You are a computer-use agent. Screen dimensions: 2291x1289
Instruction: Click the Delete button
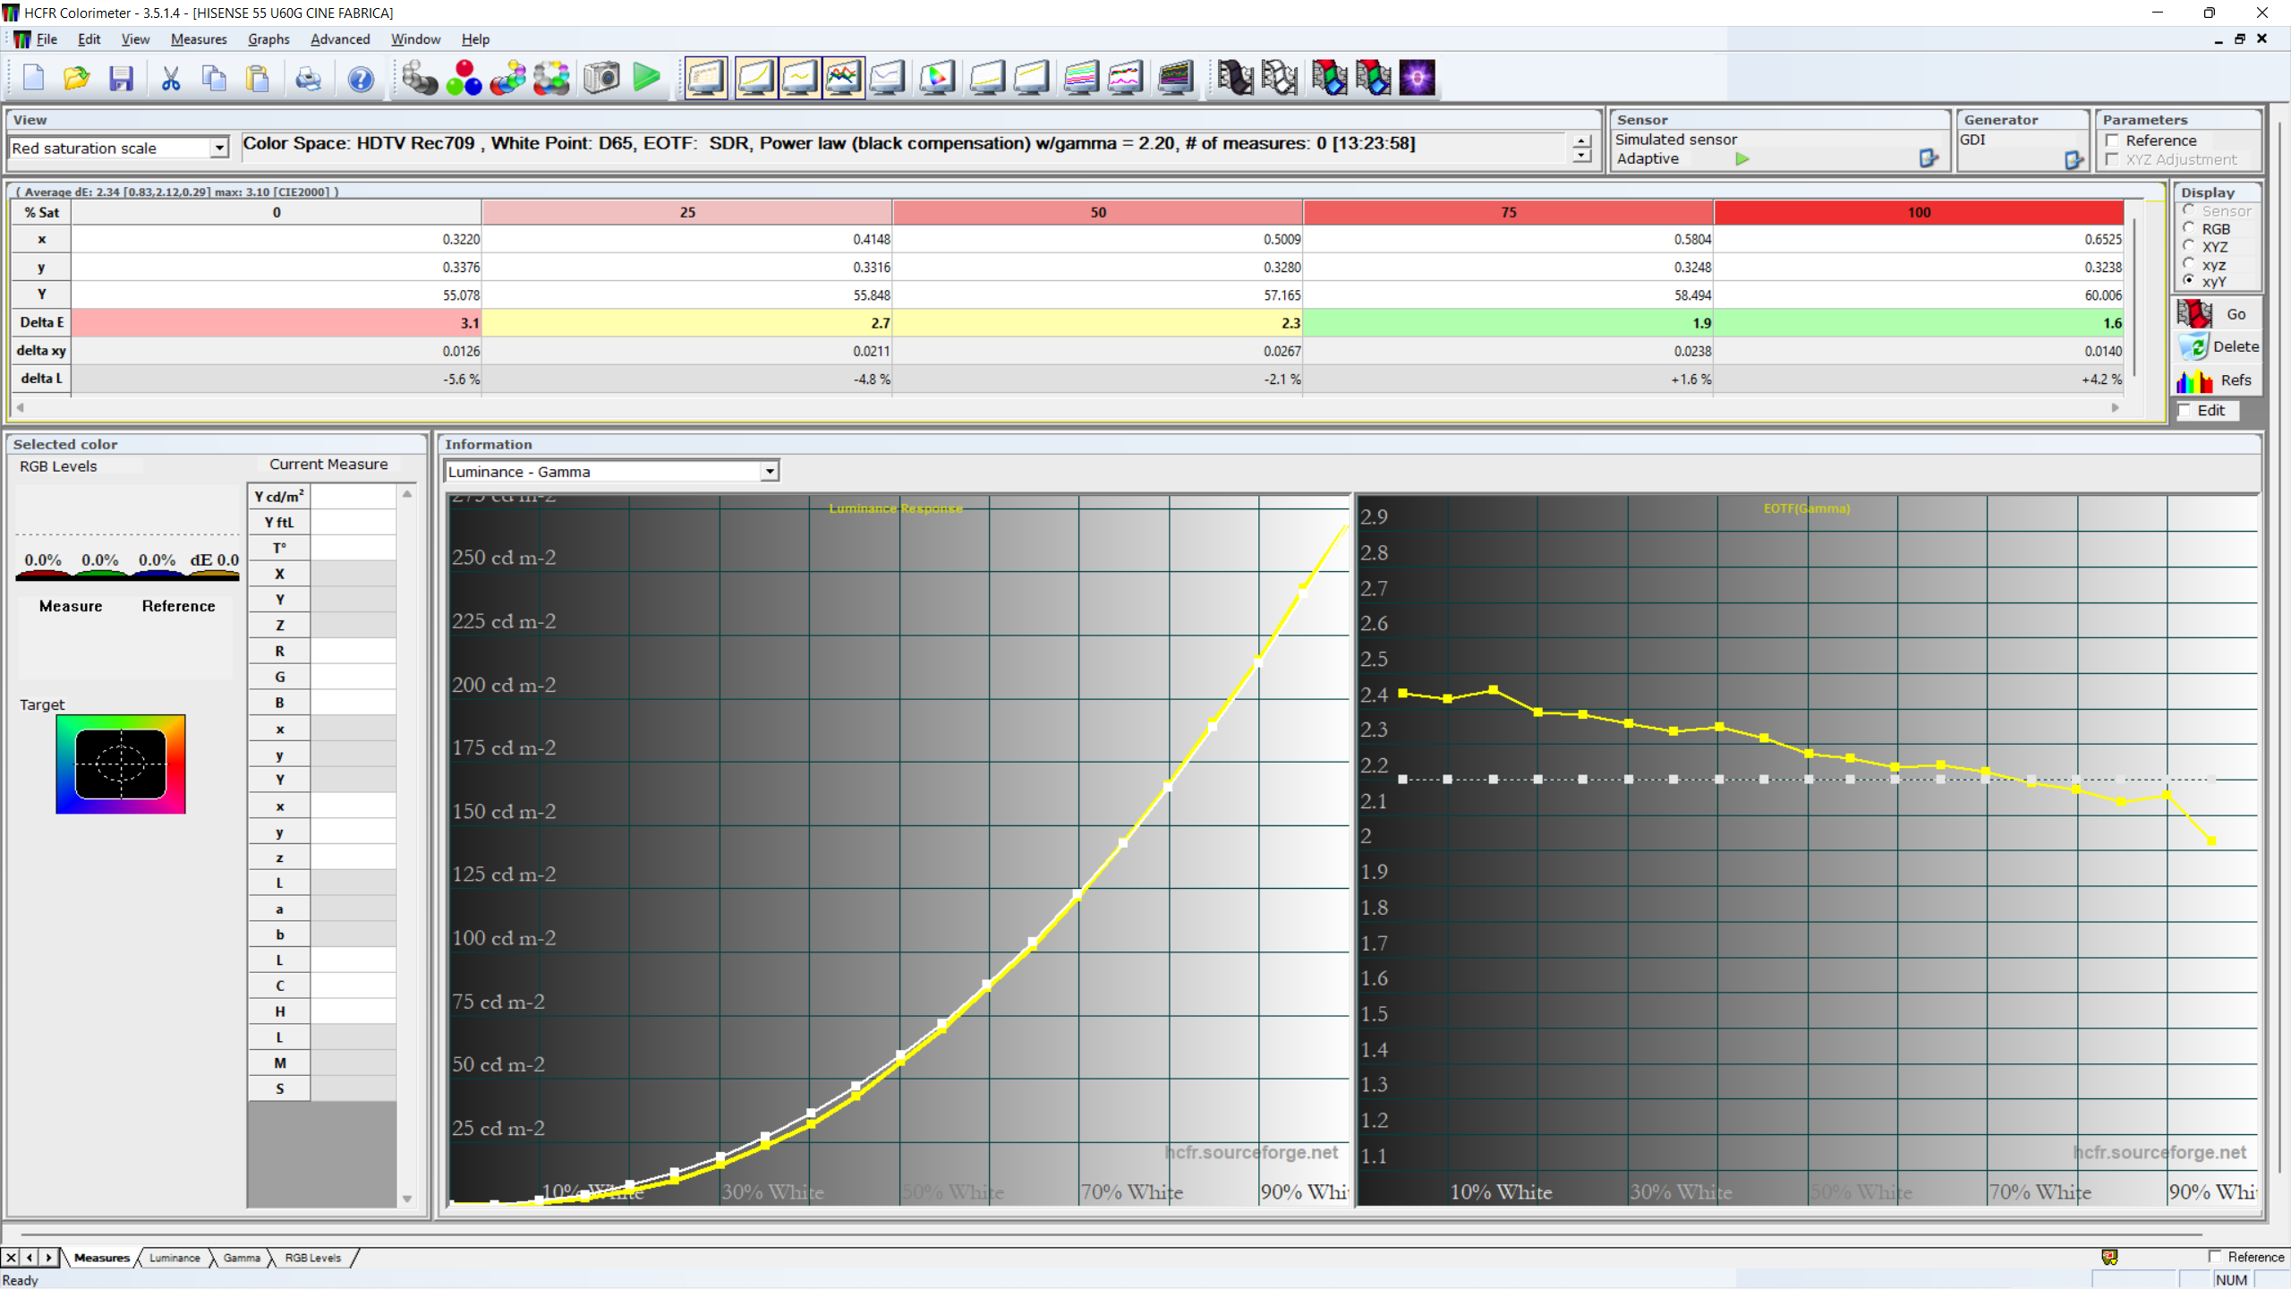click(x=2216, y=346)
